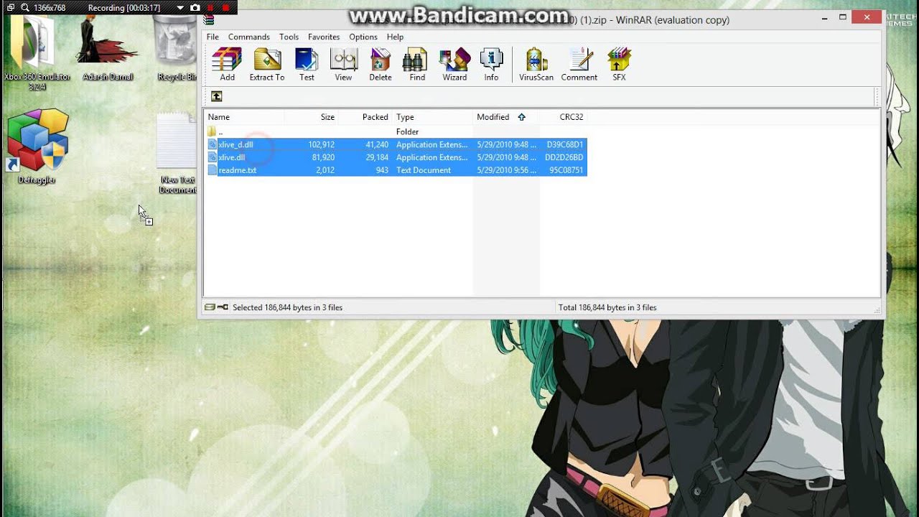This screenshot has height=517, width=919.
Task: Go up one level folder button
Action: point(216,96)
